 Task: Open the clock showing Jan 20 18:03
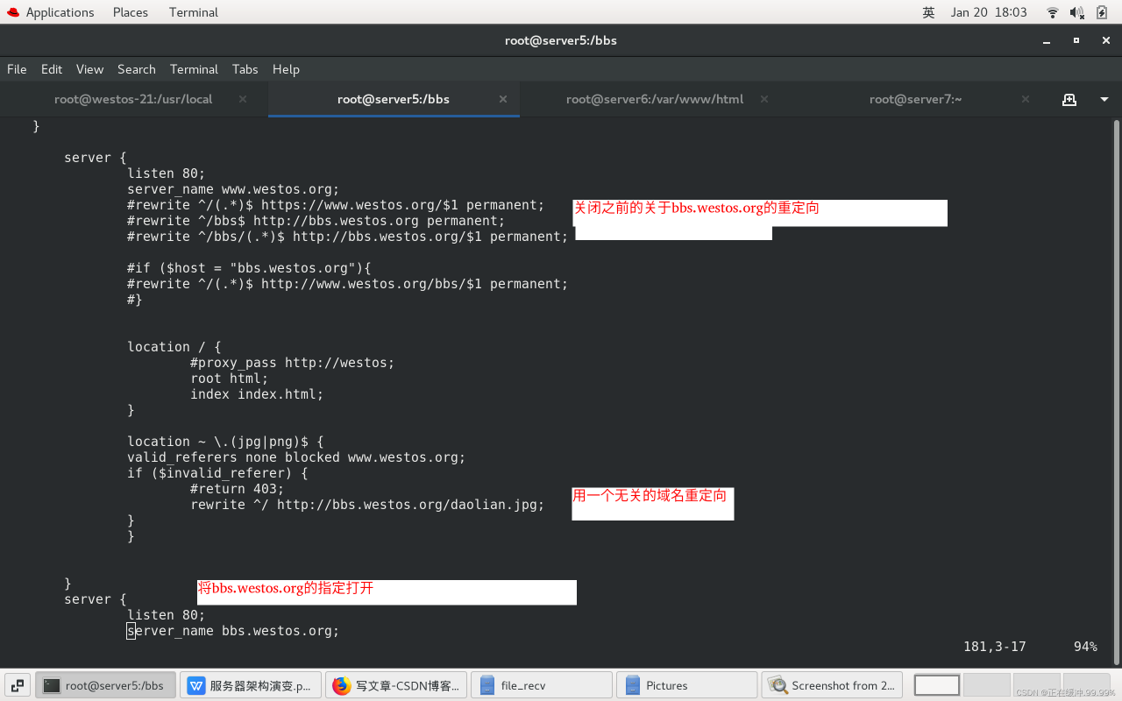coord(989,12)
